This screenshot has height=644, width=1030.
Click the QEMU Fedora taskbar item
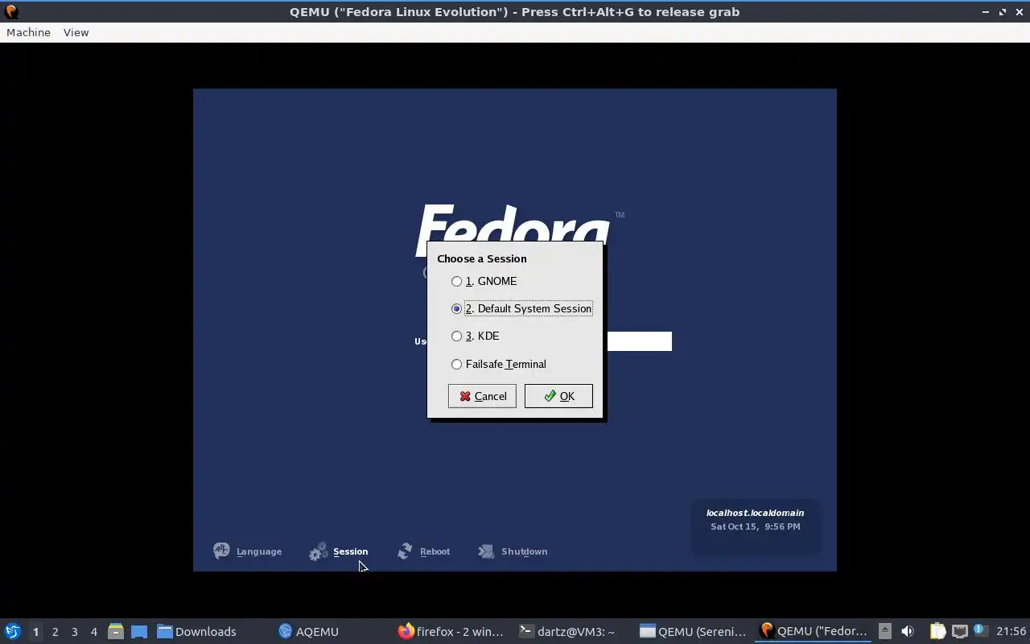click(814, 632)
